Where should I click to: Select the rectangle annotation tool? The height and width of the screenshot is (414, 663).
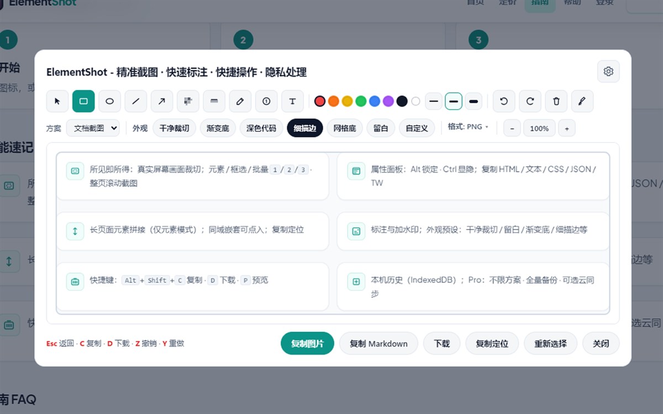click(x=83, y=101)
